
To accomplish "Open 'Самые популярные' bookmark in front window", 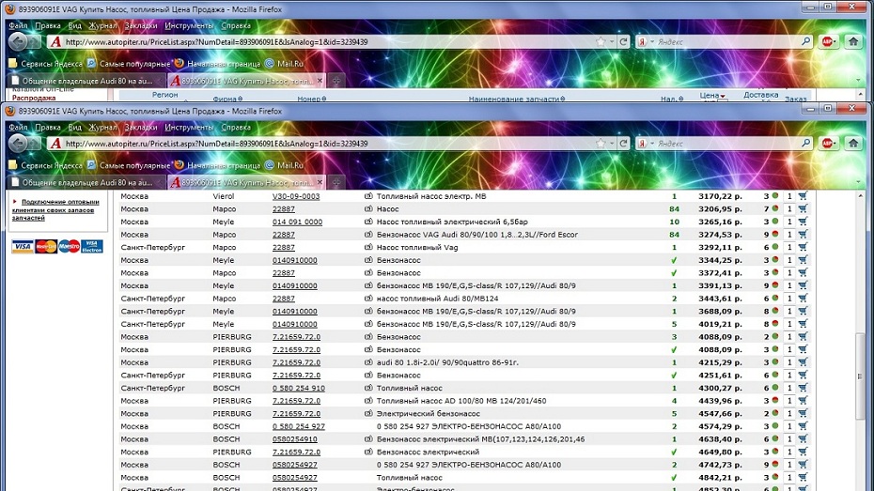I will (129, 165).
